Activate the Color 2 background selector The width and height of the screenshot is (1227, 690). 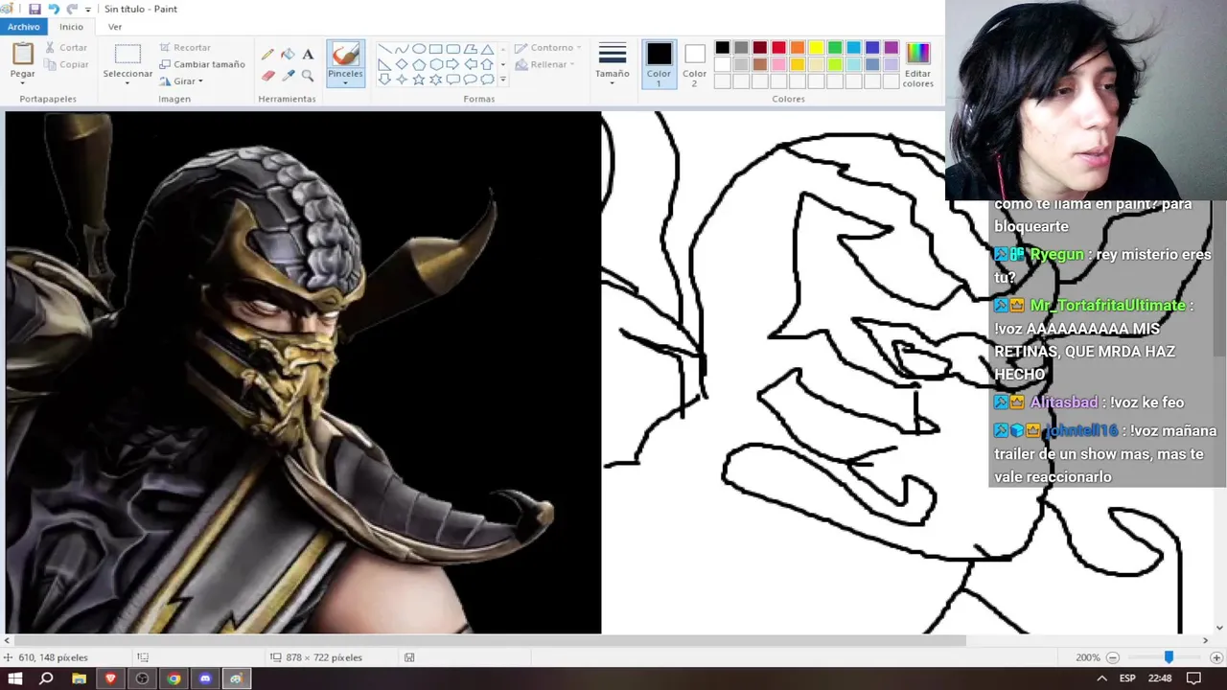click(x=694, y=64)
